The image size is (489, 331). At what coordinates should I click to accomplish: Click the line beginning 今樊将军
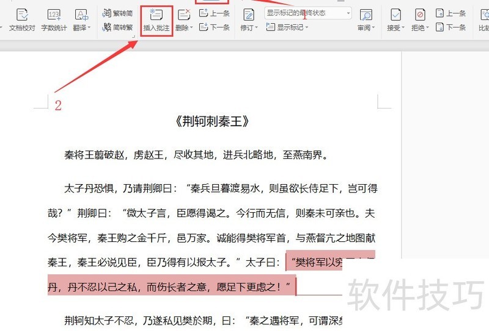pos(211,238)
